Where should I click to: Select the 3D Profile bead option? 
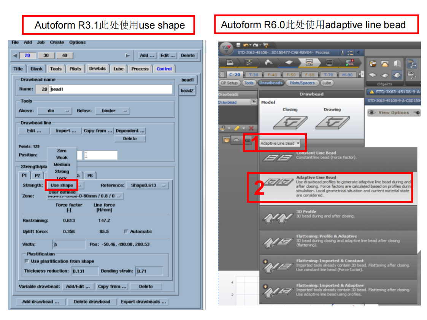click(x=338, y=216)
